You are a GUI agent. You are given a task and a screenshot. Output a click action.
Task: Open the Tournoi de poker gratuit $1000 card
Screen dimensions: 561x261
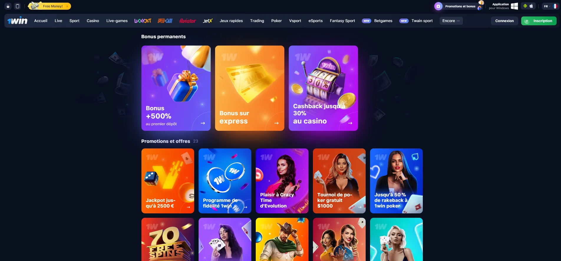pos(339,181)
